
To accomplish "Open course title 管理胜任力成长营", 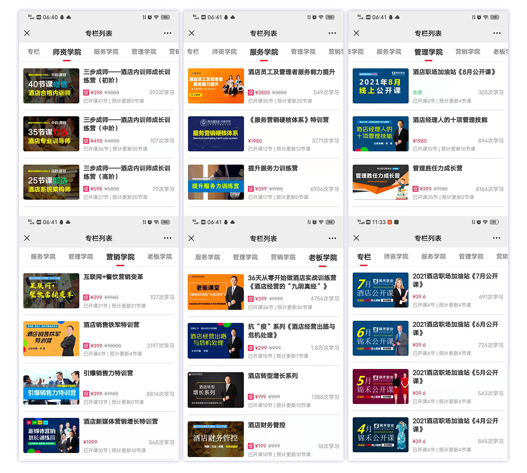I will point(437,168).
